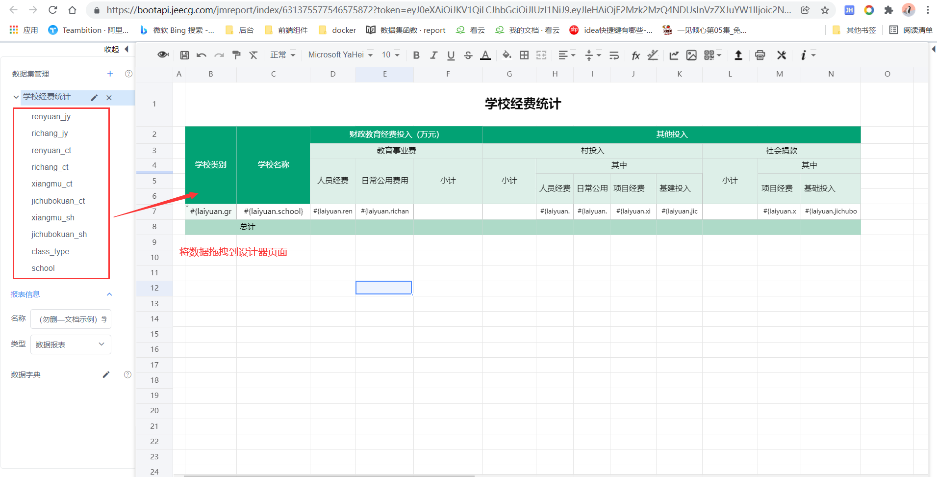Click the title cell 学校经费统计
937x477 pixels.
point(523,104)
